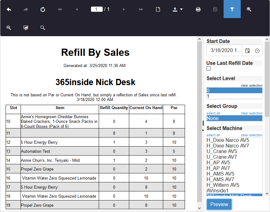Clear selection under Select Group
The width and height of the screenshot is (270, 212).
pyautogui.click(x=252, y=113)
